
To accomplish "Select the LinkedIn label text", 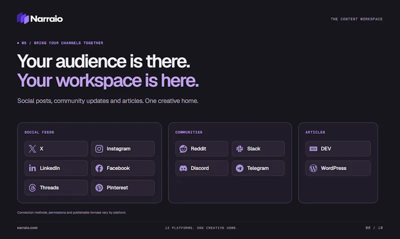I will [49, 168].
